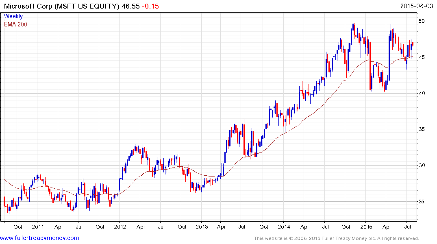
Task: Select the 2012 label on time axis
Action: coord(120,227)
